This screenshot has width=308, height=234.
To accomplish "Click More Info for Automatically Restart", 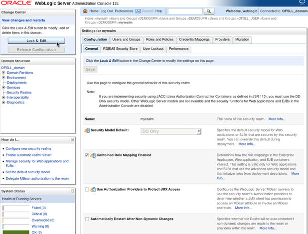I will tap(268, 228).
